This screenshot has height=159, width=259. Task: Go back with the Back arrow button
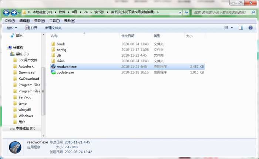pos(6,13)
